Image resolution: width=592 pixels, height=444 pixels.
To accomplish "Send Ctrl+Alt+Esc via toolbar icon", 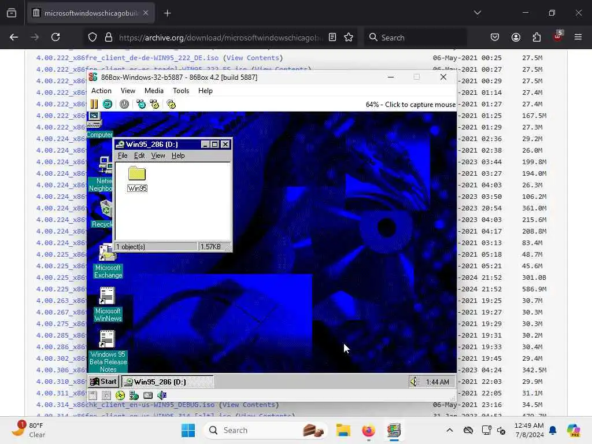I will 154,104.
